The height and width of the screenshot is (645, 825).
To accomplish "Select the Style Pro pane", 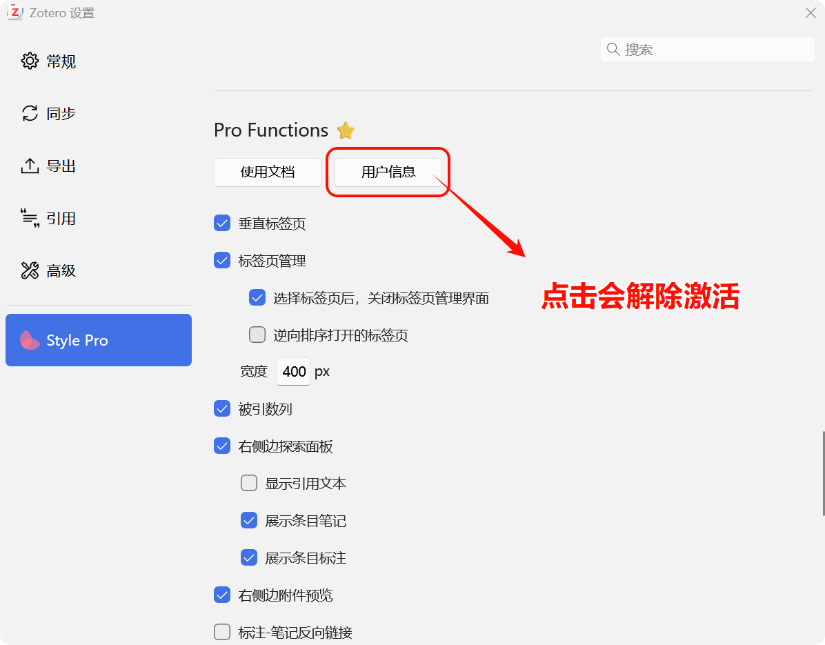I will [99, 340].
